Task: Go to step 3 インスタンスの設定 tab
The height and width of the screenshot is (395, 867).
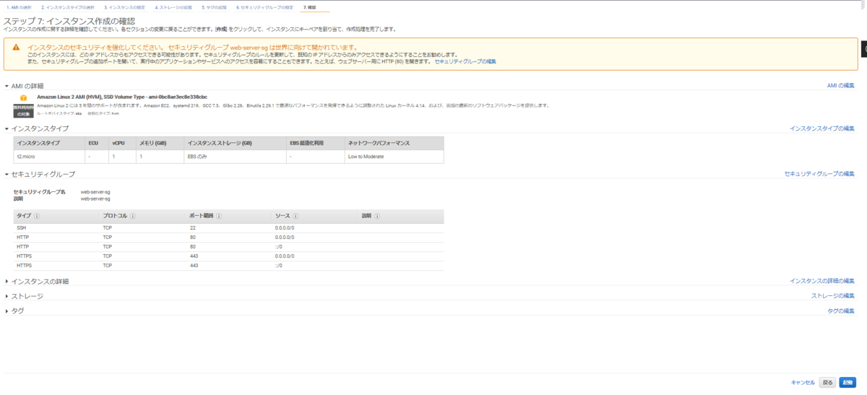Action: pyautogui.click(x=124, y=7)
